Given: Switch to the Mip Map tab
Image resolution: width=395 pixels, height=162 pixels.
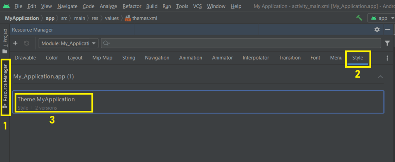Looking at the screenshot, I should [102, 58].
